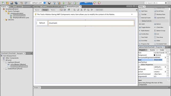Select SimpleJavaBrowser project node

(12, 9)
